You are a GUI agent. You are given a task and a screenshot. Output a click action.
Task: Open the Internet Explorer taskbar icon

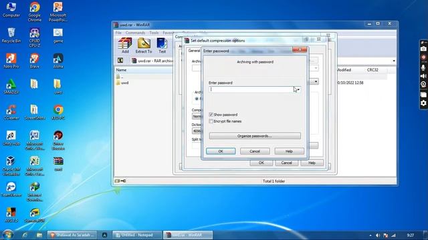(25, 235)
